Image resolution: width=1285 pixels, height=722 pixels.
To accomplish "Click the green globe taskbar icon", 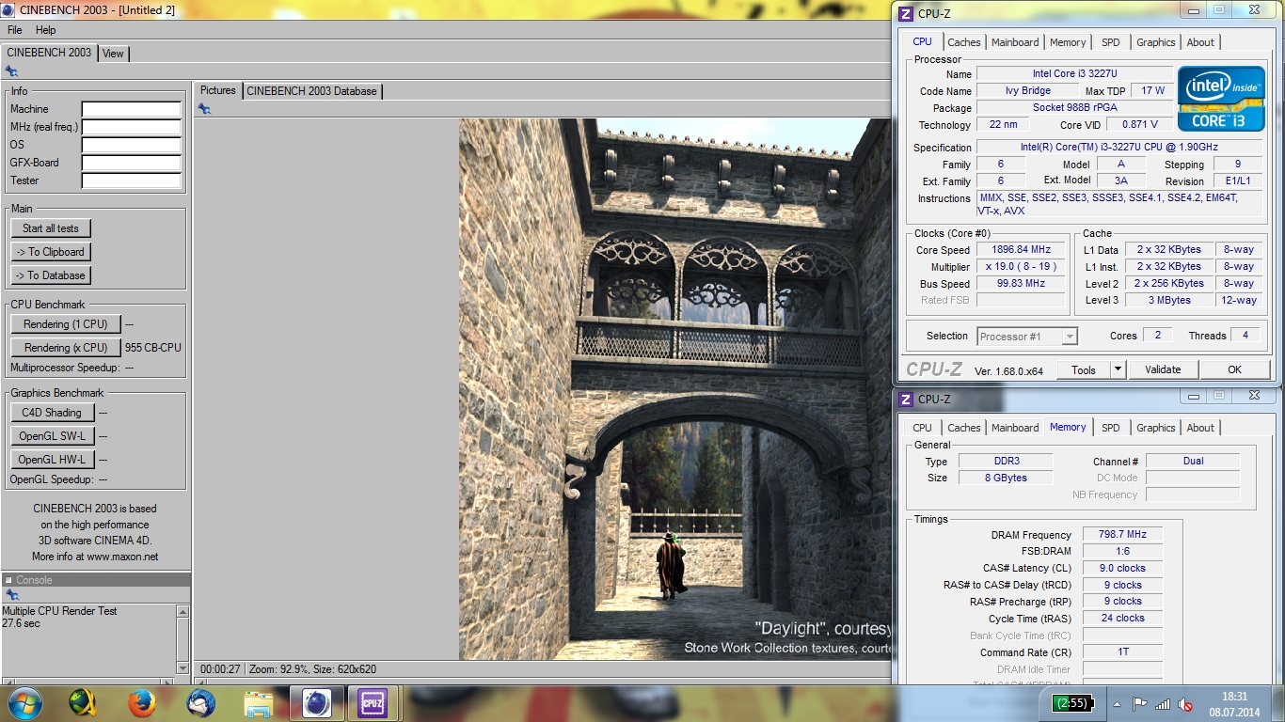I will pos(84,703).
